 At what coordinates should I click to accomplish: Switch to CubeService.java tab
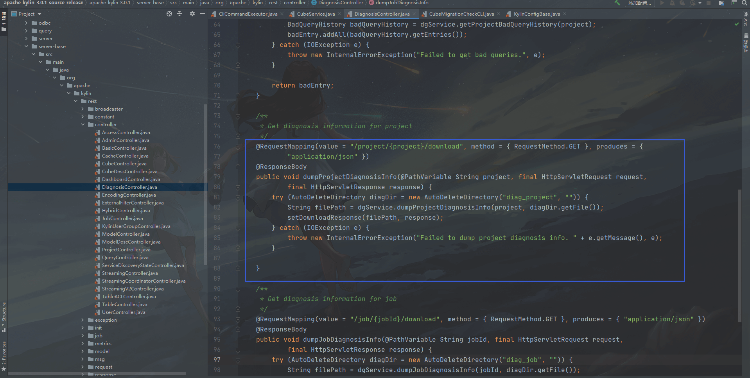(x=316, y=14)
